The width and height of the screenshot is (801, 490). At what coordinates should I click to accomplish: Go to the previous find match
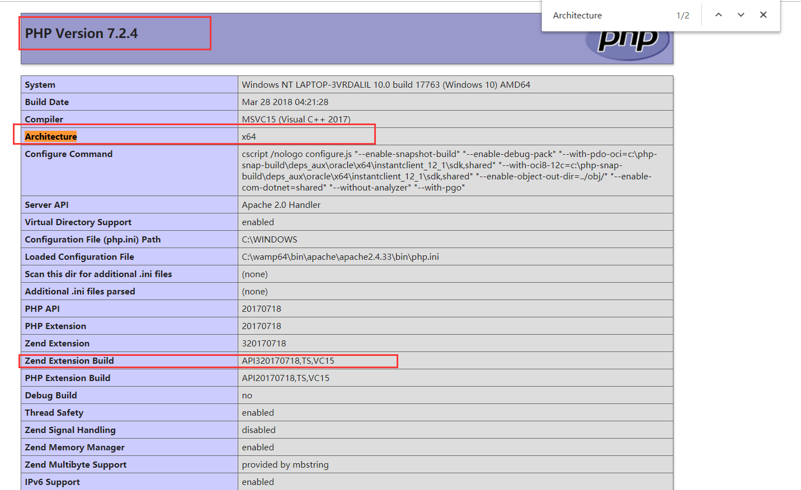click(719, 15)
